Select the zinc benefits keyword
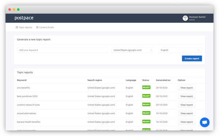219x136 pixels. point(23,88)
